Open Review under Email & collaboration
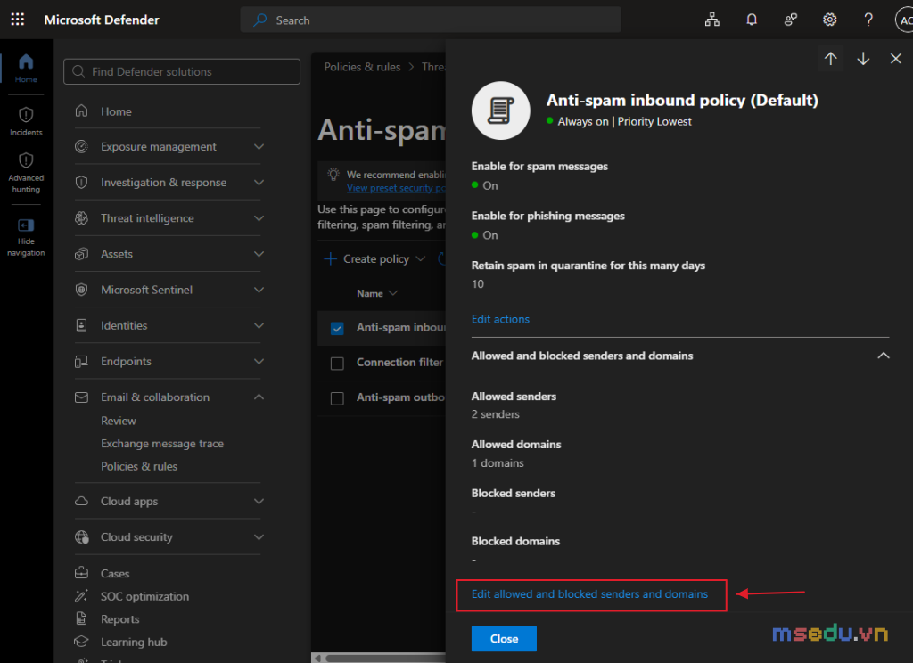This screenshot has width=913, height=663. coord(119,421)
